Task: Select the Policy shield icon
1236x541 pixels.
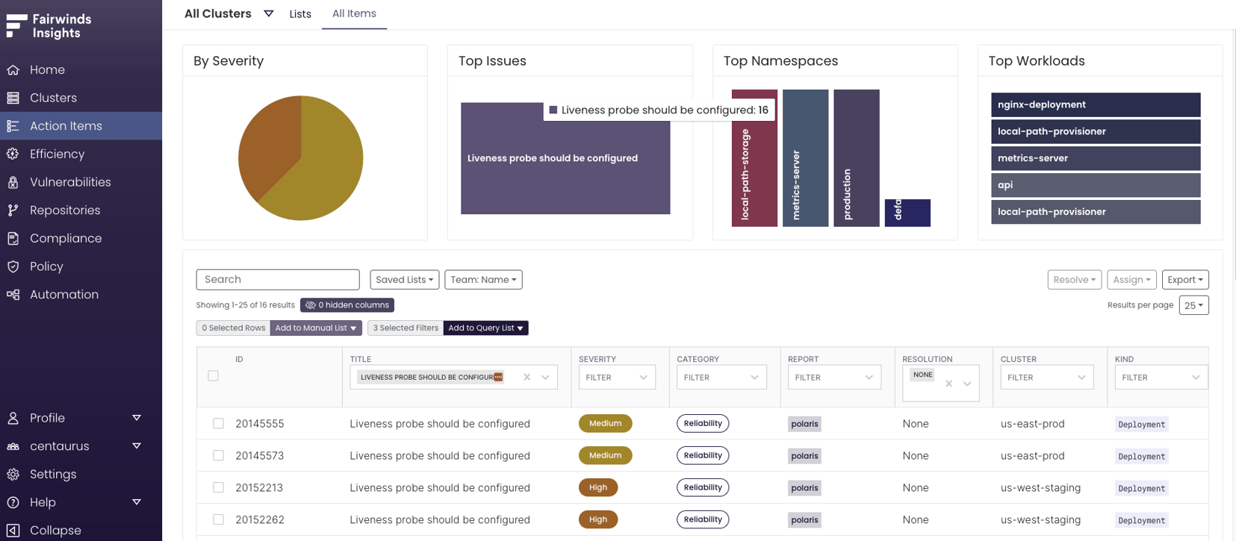Action: coord(13,266)
